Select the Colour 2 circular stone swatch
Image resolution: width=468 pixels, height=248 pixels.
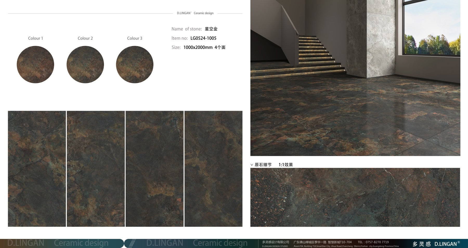point(85,64)
